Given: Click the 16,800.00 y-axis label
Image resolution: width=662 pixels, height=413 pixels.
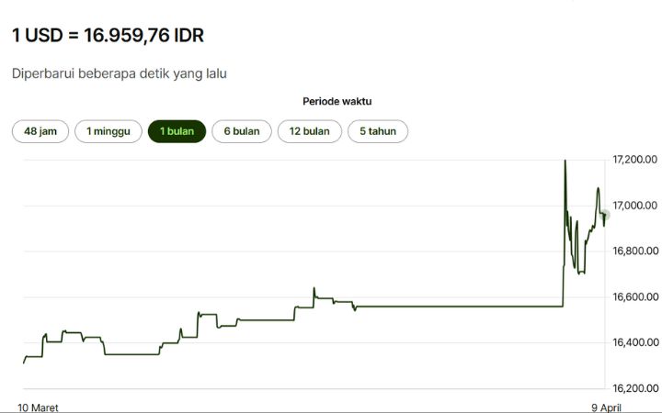Looking at the screenshot, I should (635, 251).
